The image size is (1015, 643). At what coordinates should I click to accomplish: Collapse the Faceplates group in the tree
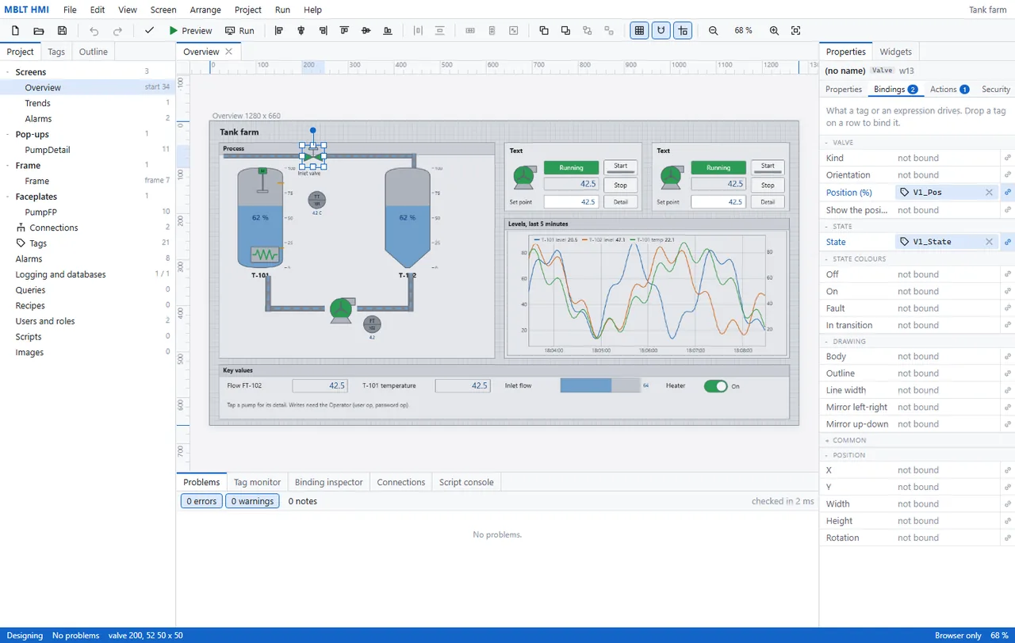[7, 197]
